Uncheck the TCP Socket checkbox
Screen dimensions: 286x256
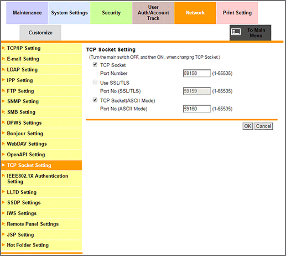point(95,64)
